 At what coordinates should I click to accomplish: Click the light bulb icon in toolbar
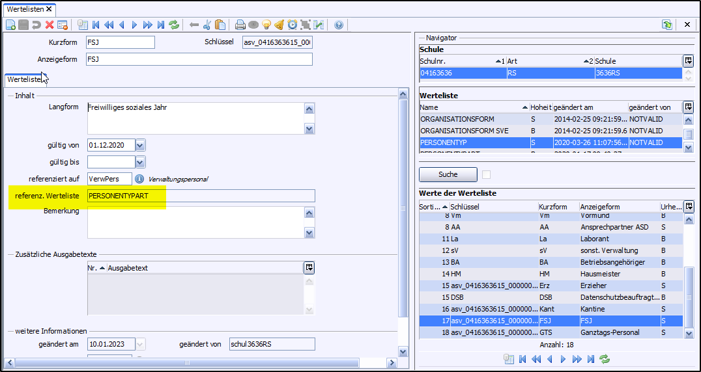point(266,25)
